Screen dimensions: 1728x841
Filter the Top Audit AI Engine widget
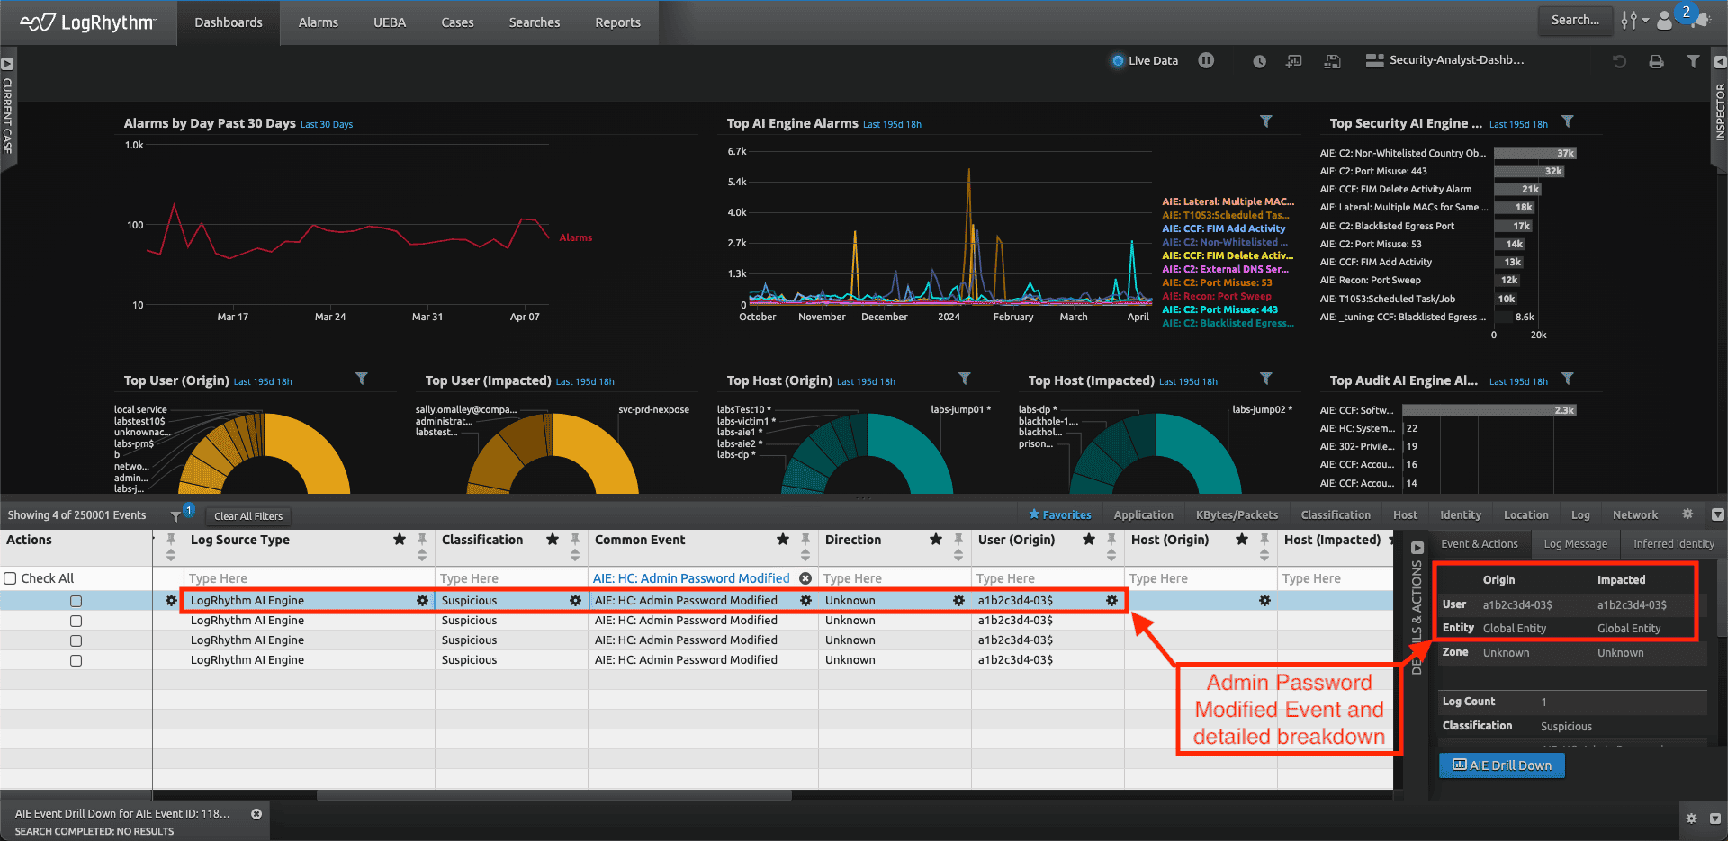coord(1567,379)
